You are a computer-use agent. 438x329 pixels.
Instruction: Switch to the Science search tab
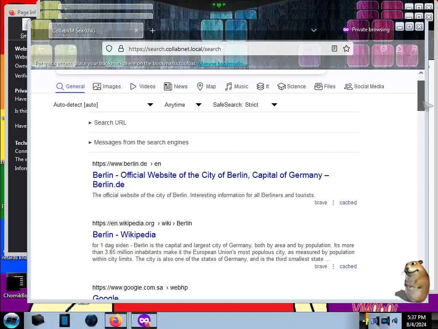pyautogui.click(x=291, y=87)
